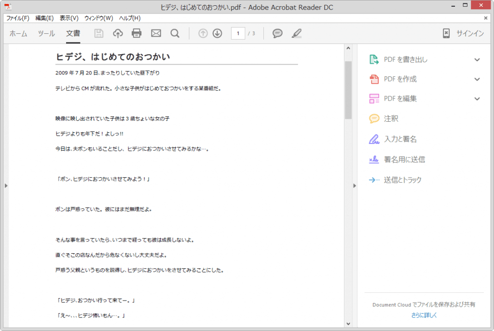
Task: Expand the PDF を書き出し options
Action: click(x=477, y=59)
